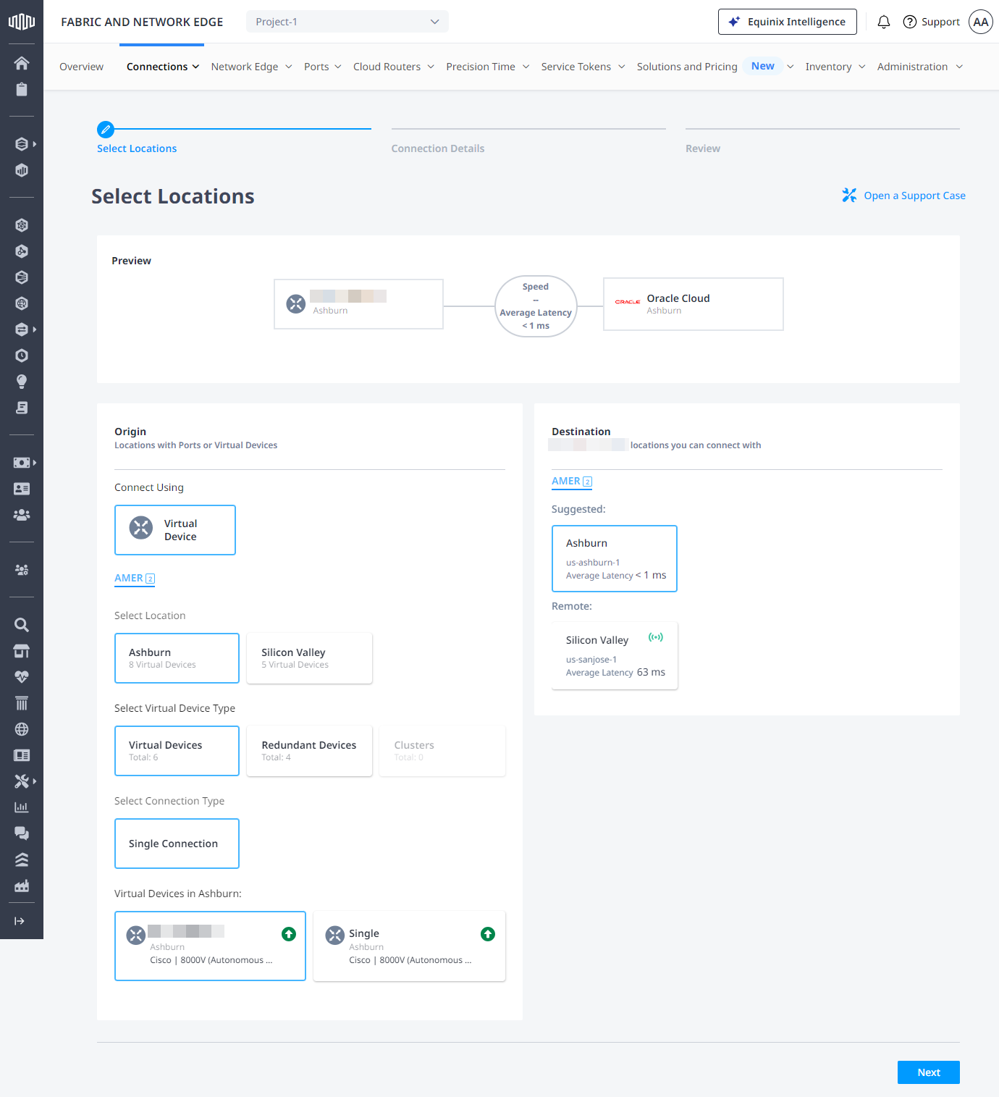
Task: Open the factory sidebar icon
Action: coord(22,886)
